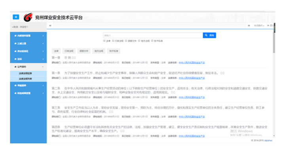The height and width of the screenshot is (153, 285).
Task: Click the home icon beside 公共资料
Action: [x=15, y=67]
